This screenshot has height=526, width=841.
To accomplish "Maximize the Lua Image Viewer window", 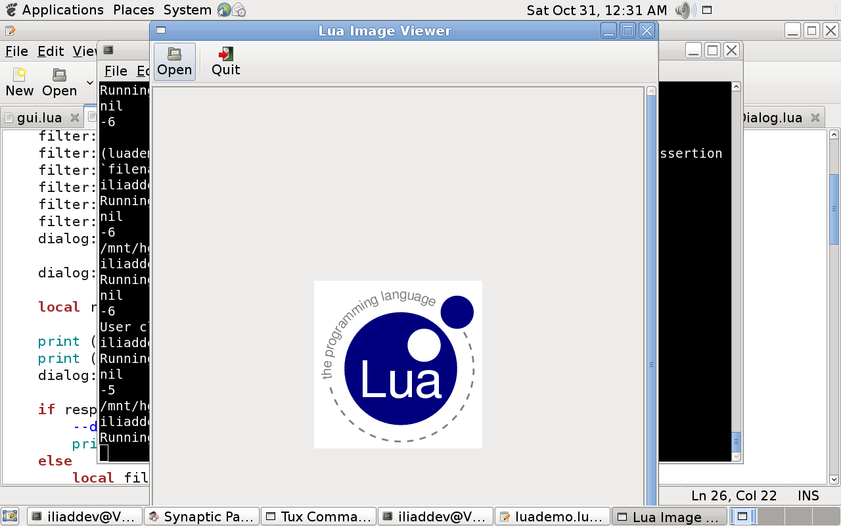I will (x=627, y=30).
